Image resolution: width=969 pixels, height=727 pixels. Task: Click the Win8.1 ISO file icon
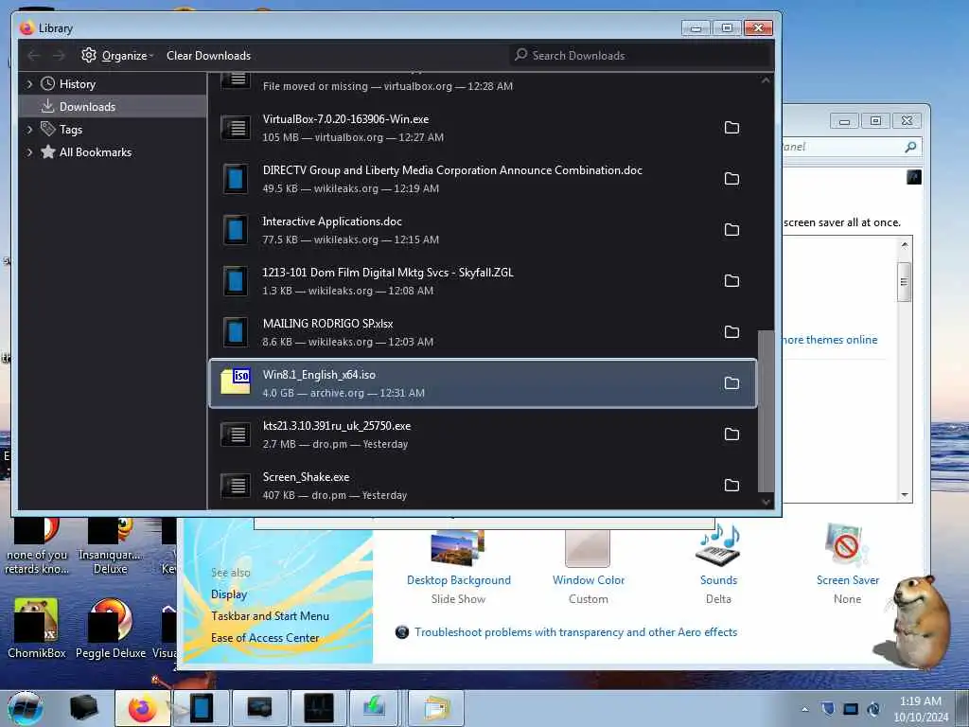tap(236, 381)
